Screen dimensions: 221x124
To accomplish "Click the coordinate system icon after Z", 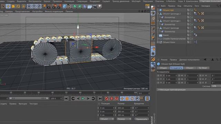I will (44, 6).
